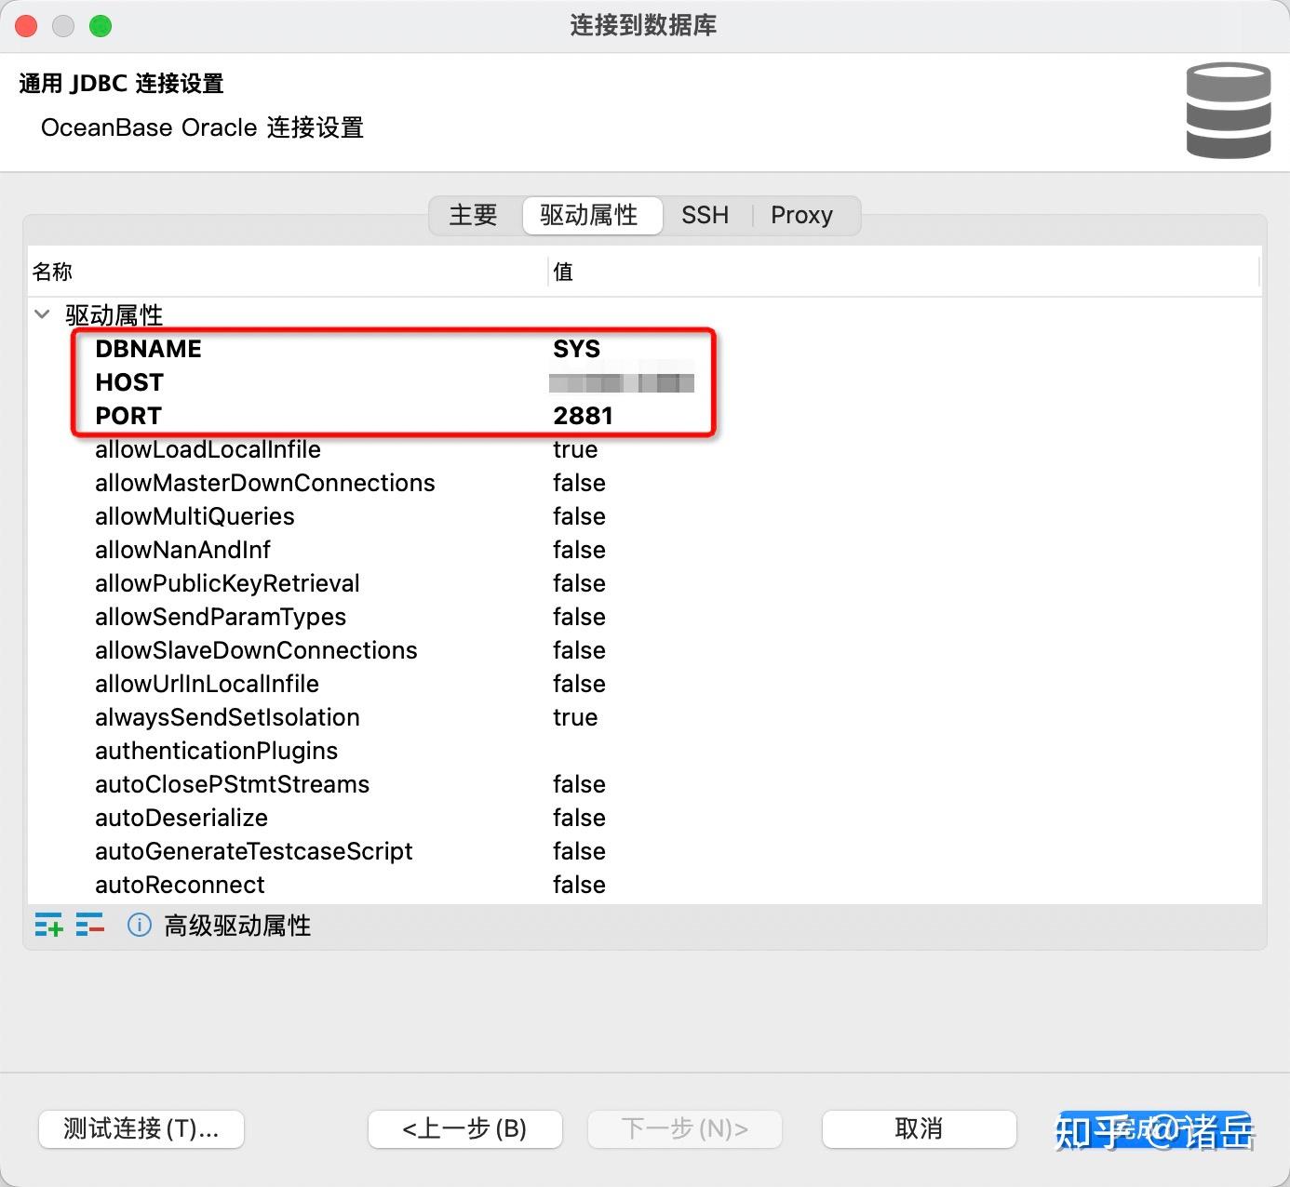Toggle allowMultiQueries to true
This screenshot has height=1187, width=1290.
[579, 516]
